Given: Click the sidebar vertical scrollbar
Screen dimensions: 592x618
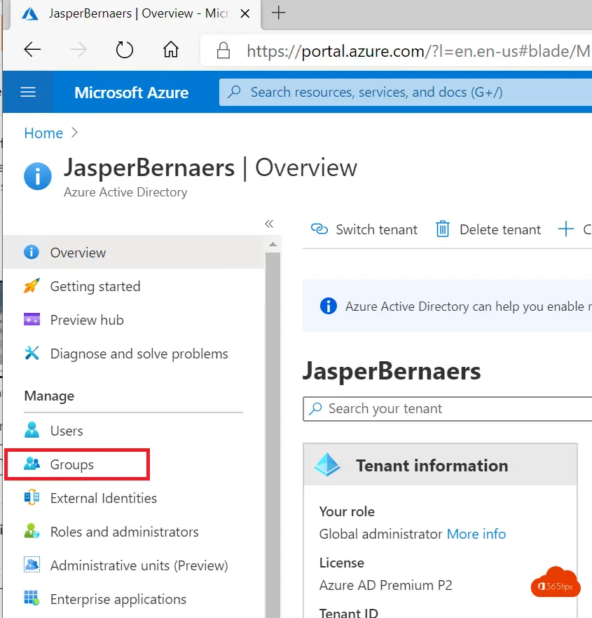Looking at the screenshot, I should (x=273, y=434).
